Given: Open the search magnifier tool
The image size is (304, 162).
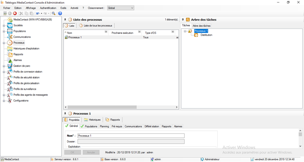Looking at the screenshot, I should point(54,13).
